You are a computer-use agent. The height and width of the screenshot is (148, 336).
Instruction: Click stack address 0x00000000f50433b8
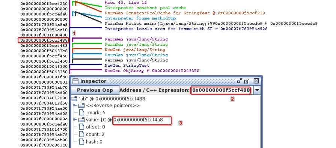[44, 51]
